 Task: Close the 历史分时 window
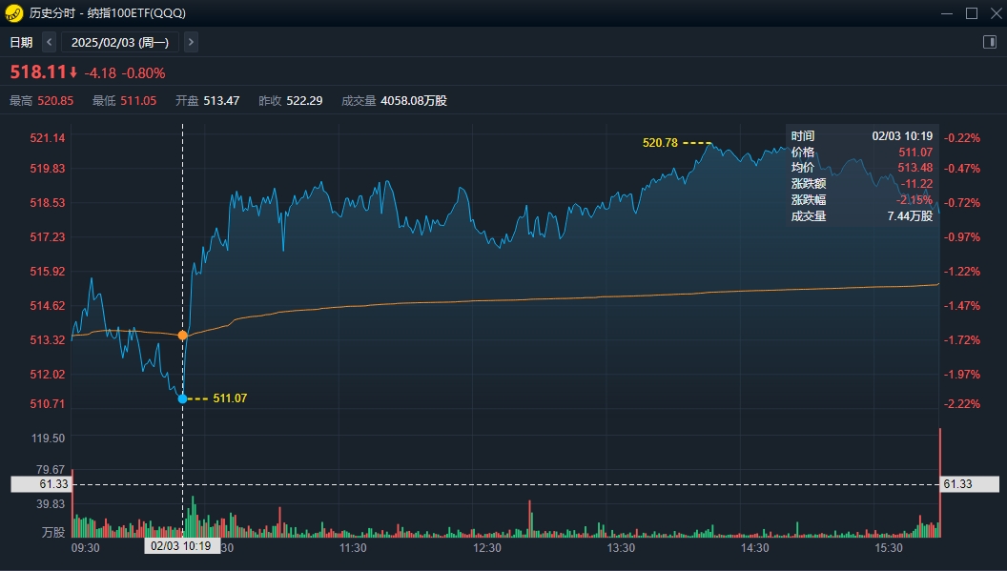(x=996, y=13)
